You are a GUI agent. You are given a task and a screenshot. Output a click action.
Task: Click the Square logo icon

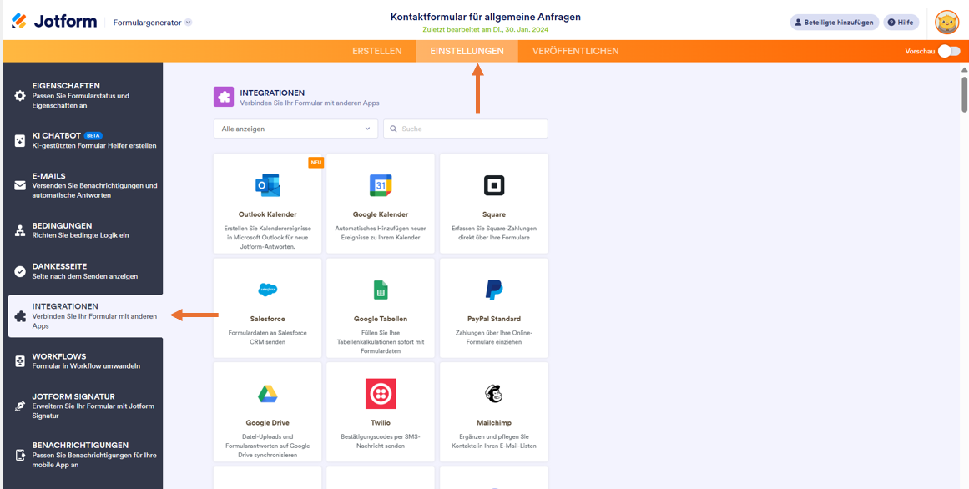[x=494, y=185]
